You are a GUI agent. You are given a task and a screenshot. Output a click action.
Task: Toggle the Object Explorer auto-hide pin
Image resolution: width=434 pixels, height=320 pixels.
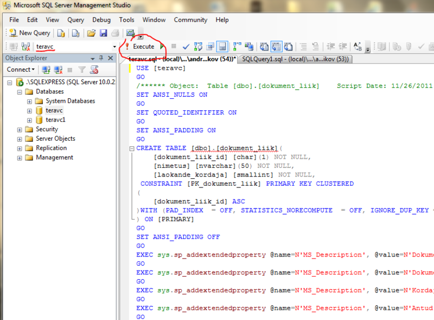pyautogui.click(x=101, y=58)
